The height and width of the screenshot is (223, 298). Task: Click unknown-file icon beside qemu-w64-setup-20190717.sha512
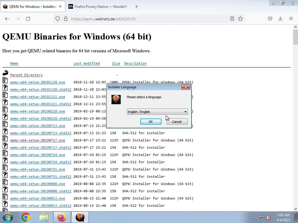[5, 145]
